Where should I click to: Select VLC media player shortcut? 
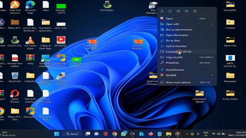point(30,43)
